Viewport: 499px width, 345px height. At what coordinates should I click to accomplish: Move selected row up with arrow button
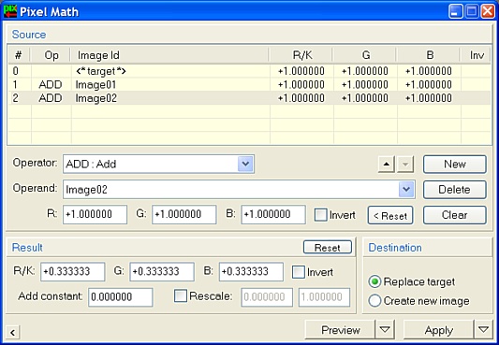387,165
